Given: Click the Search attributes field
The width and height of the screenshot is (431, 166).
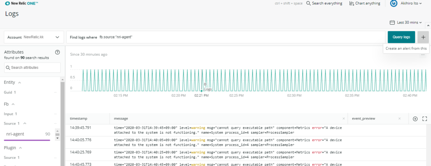Looking at the screenshot, I should point(32,67).
